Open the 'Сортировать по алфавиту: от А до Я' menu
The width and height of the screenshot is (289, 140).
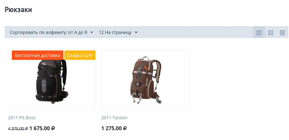(51, 32)
